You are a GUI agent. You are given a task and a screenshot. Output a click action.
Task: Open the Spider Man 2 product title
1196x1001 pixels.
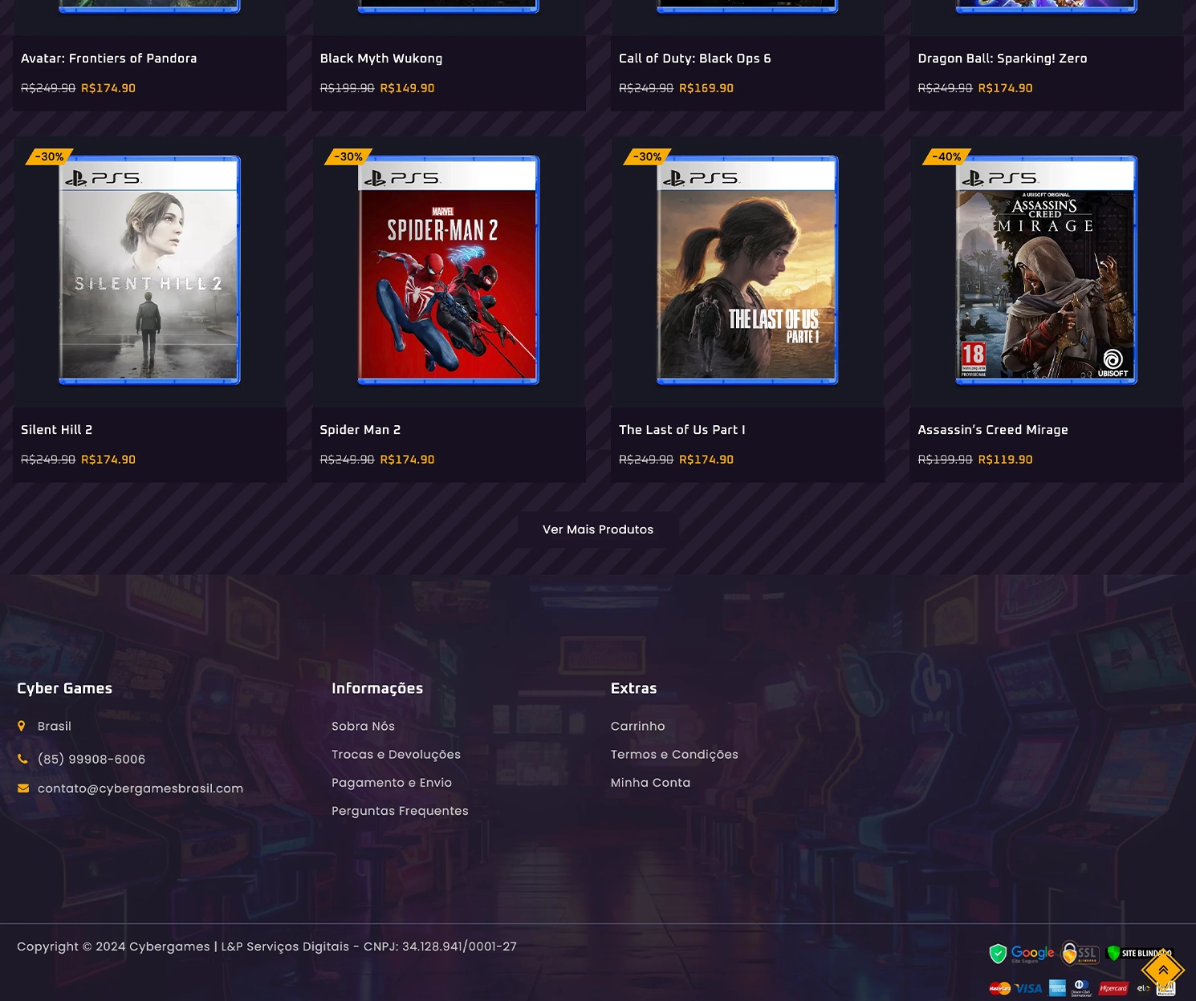click(x=360, y=430)
